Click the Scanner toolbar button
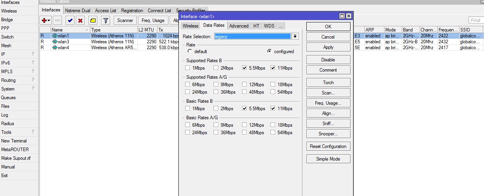This screenshot has width=484, height=196. coord(126,20)
